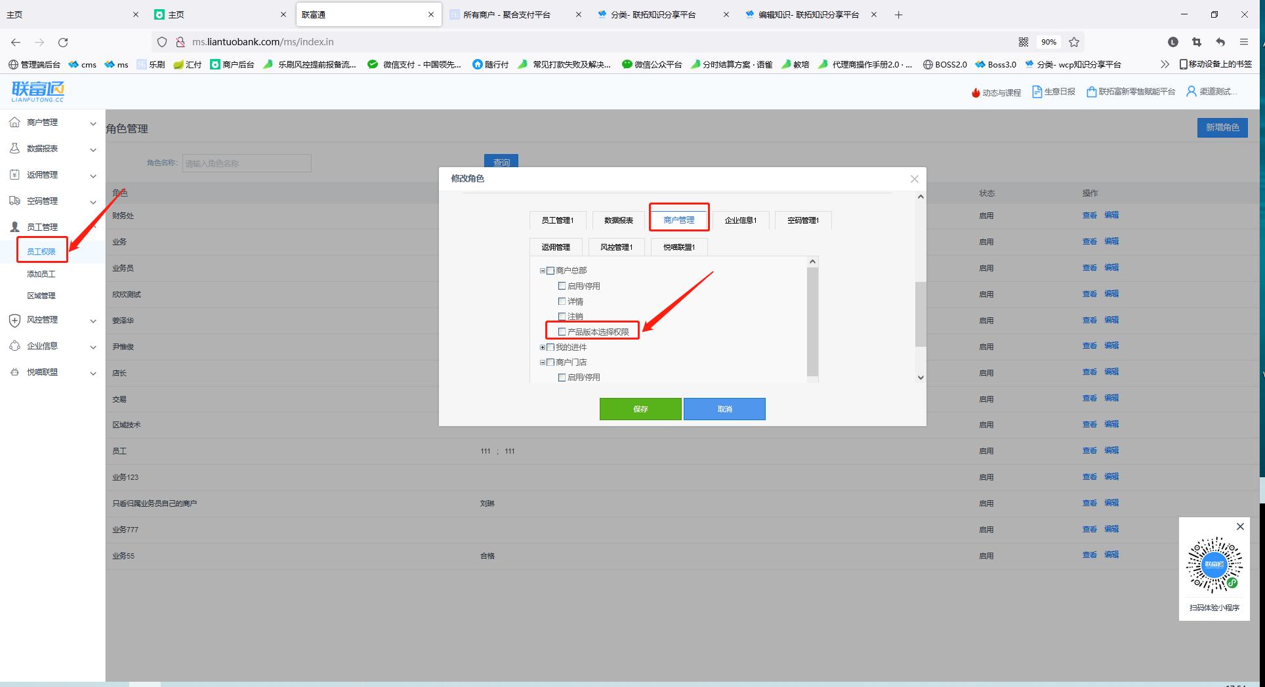Screen dimensions: 1265x687
Task: Check the 产品版本选择权限 checkbox
Action: [562, 332]
